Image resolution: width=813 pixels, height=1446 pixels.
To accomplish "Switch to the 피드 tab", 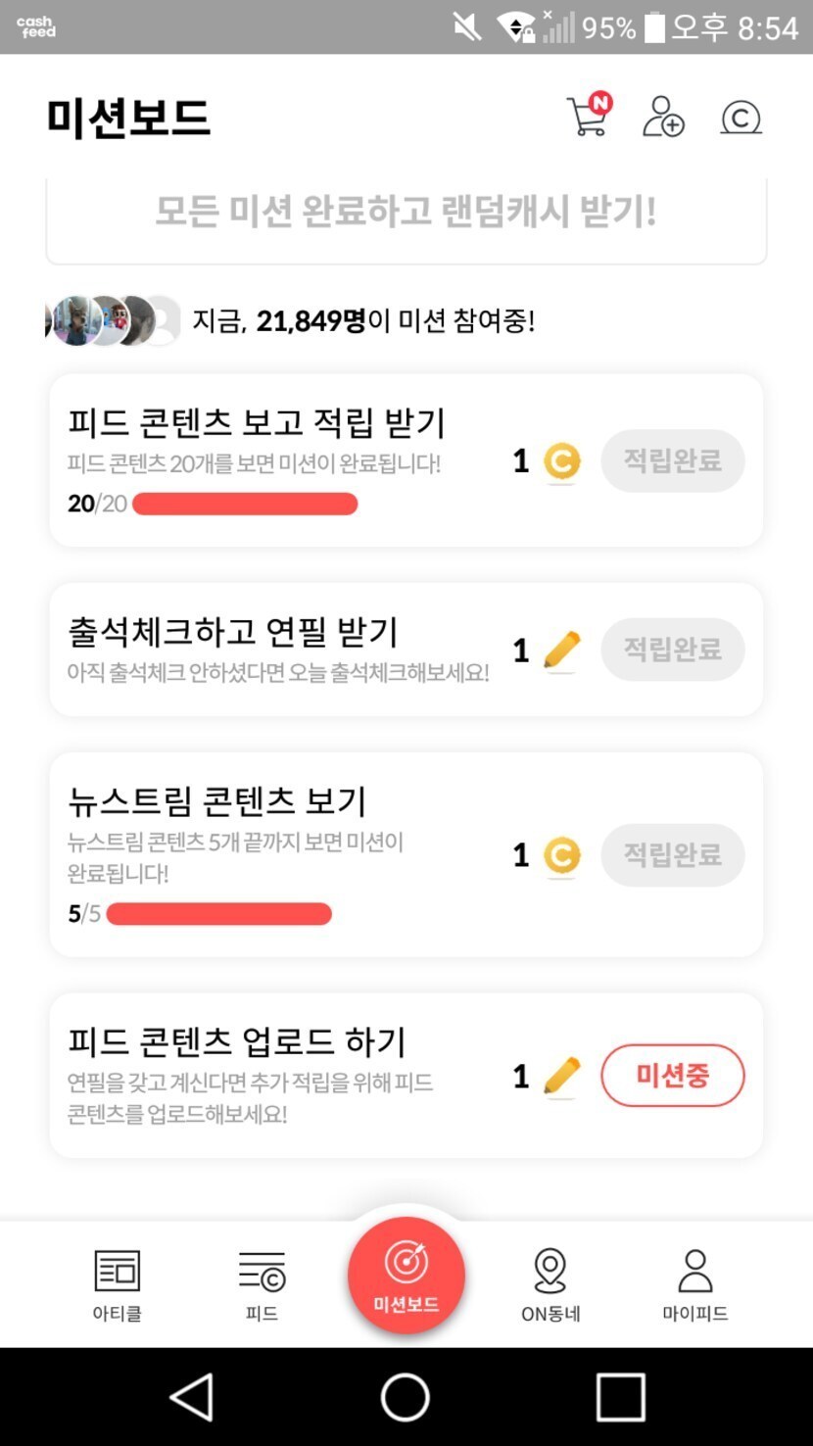I will click(262, 1285).
